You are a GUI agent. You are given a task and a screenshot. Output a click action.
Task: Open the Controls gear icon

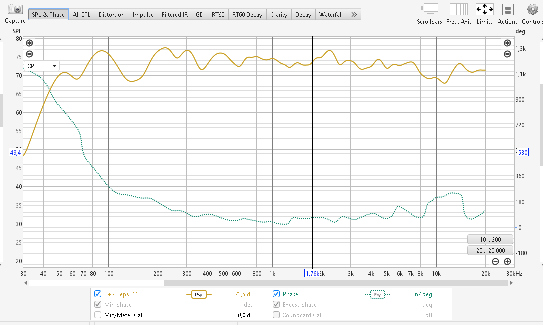coord(532,9)
